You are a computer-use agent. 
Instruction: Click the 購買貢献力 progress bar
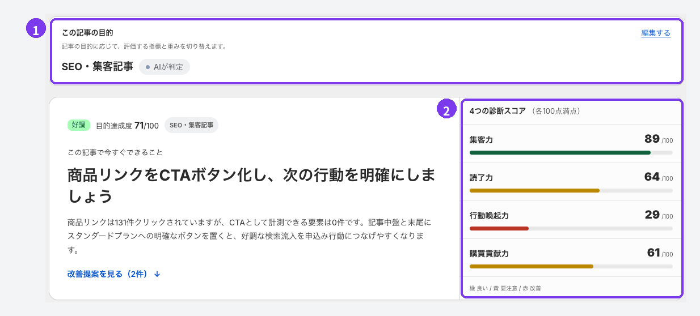click(571, 266)
